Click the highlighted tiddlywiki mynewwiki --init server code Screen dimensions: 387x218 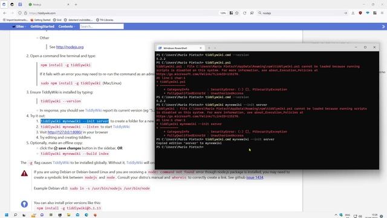[74, 121]
